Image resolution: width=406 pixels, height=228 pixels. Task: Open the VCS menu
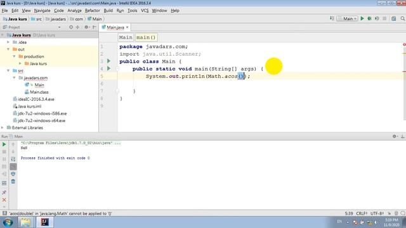145,11
